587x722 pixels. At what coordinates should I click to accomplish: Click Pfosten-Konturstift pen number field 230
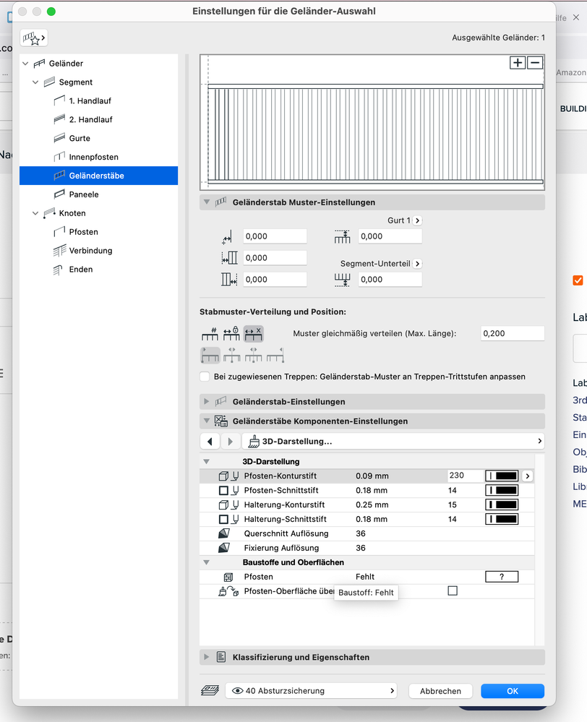click(x=466, y=476)
